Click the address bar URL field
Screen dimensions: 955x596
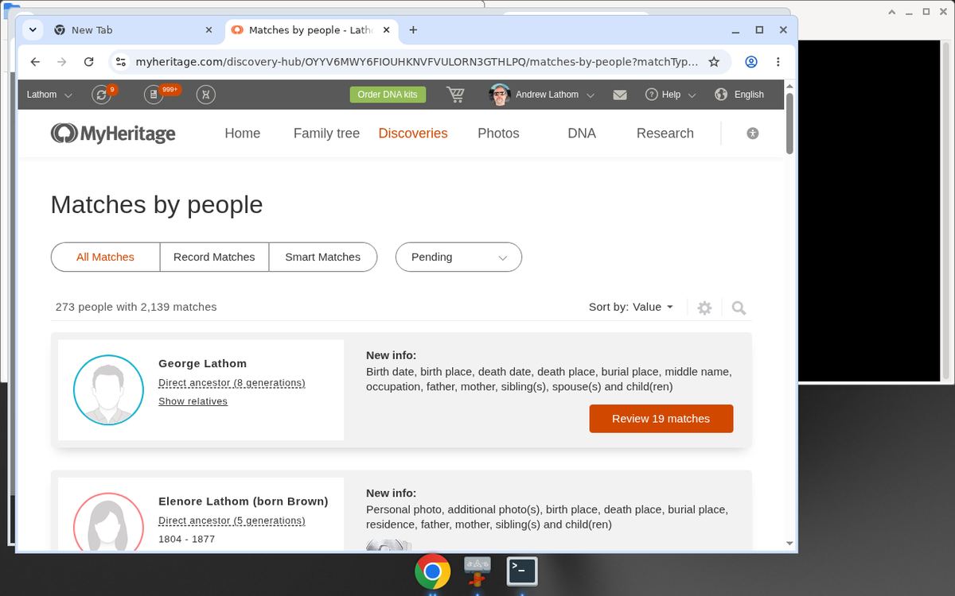point(417,61)
